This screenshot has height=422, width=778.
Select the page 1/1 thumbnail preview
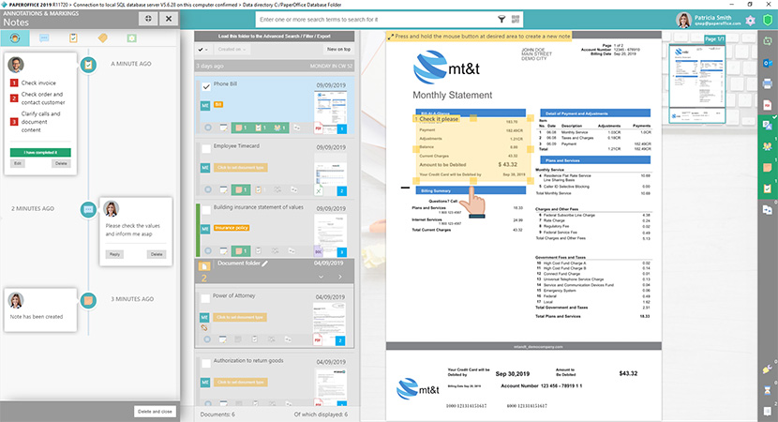696,83
